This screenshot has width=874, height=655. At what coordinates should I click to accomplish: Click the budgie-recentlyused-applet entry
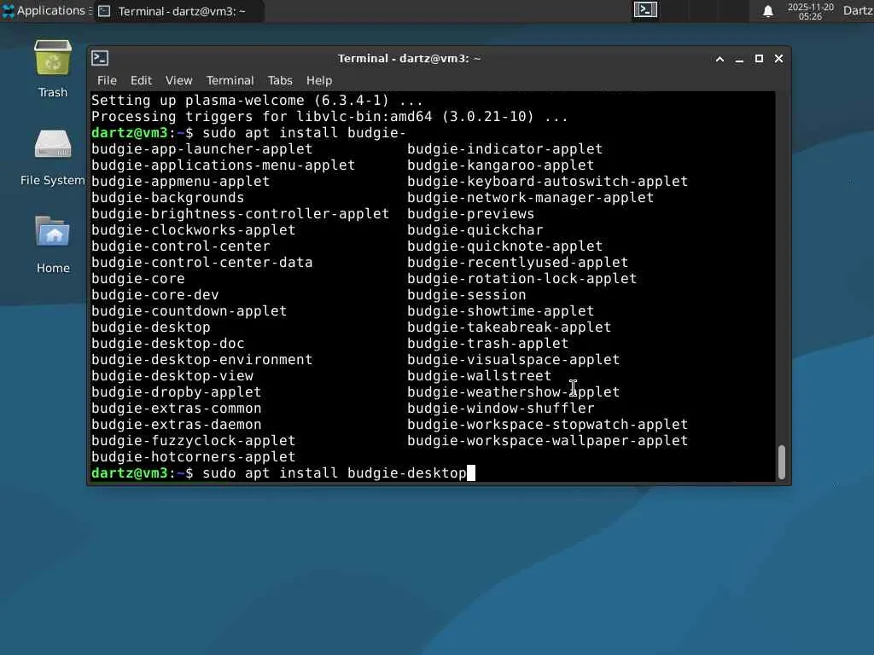pos(518,262)
